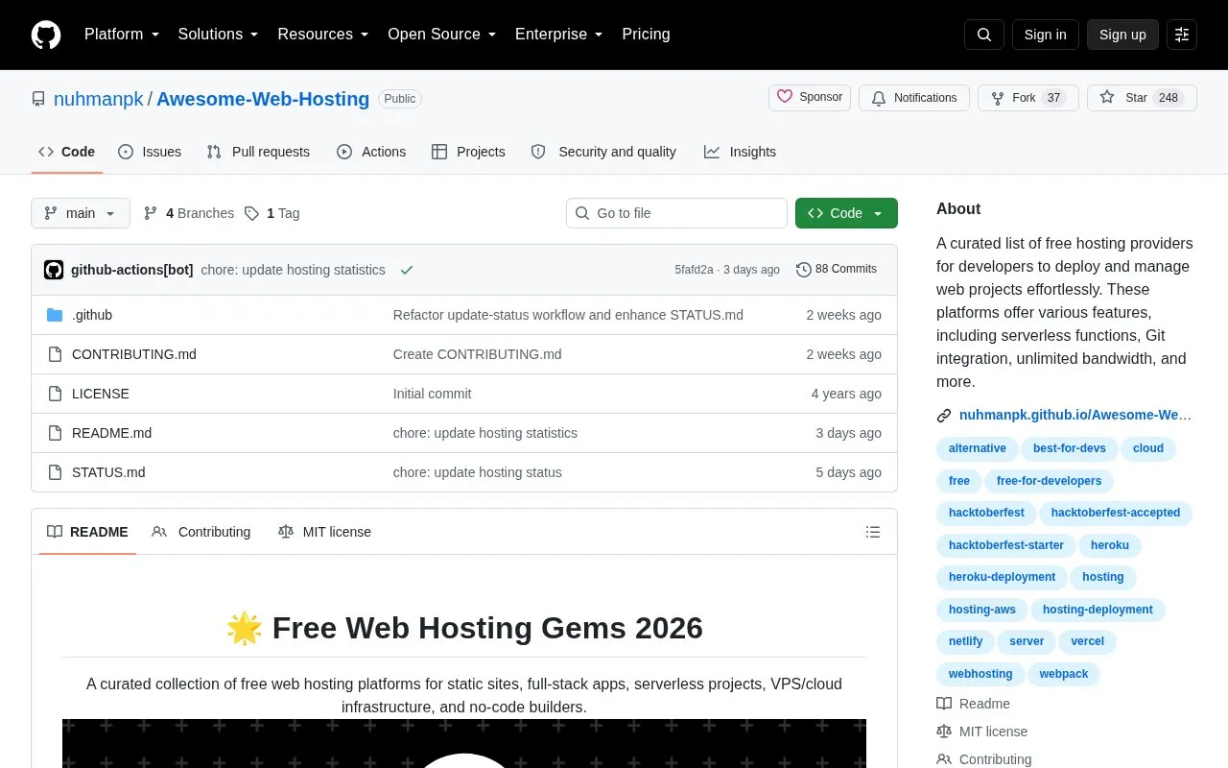
Task: Open the nuhmanpk owner profile link
Action: [x=99, y=99]
